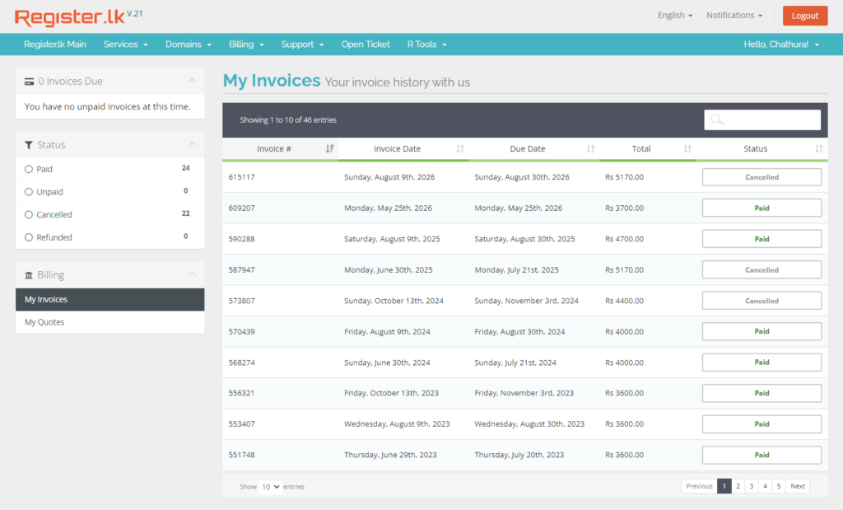This screenshot has width=843, height=510.
Task: Go to Register.lk Main
Action: click(55, 44)
